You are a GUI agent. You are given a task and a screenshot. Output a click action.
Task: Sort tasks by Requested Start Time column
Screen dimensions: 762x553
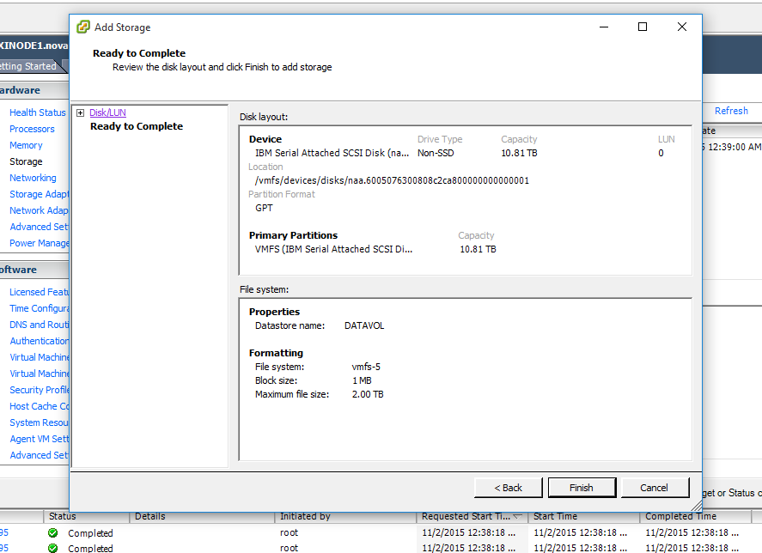click(x=472, y=517)
